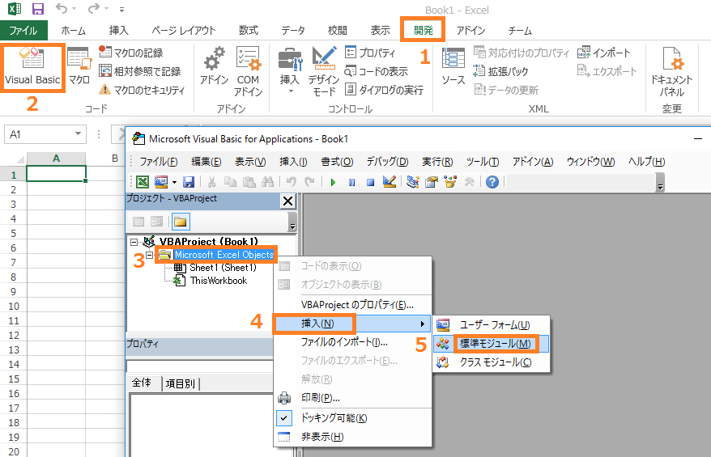The height and width of the screenshot is (457, 711).
Task: Click the reset stop icon
Action: [x=370, y=182]
